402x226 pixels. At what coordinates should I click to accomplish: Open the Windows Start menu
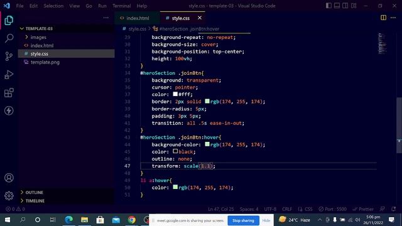(7, 220)
